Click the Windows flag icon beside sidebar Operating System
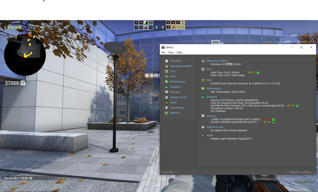The image size is (318, 192). point(167,66)
